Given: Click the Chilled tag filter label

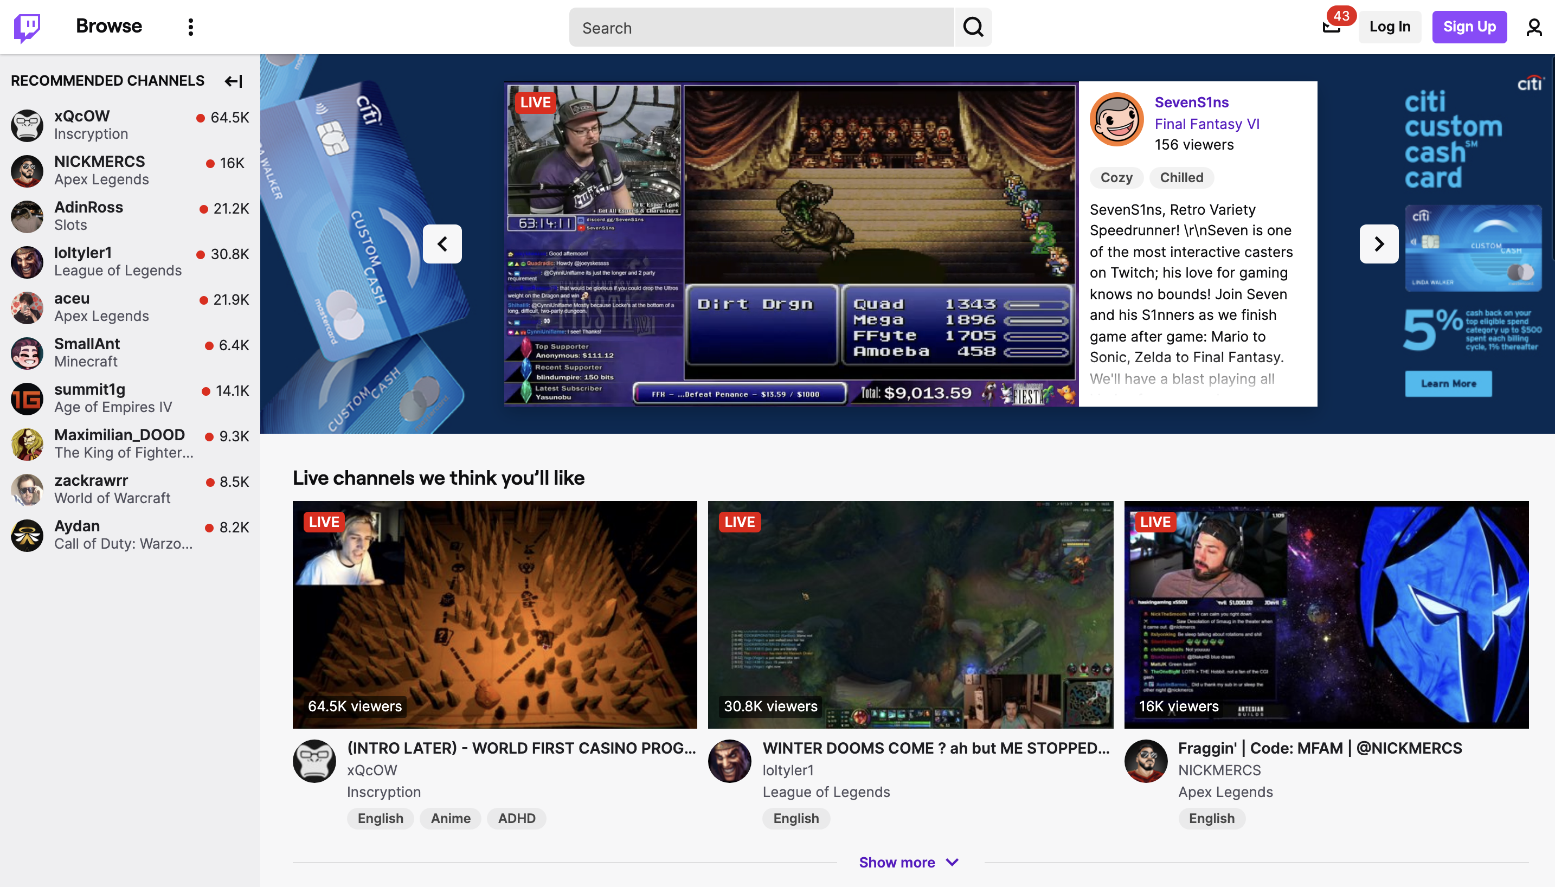Looking at the screenshot, I should [x=1181, y=177].
